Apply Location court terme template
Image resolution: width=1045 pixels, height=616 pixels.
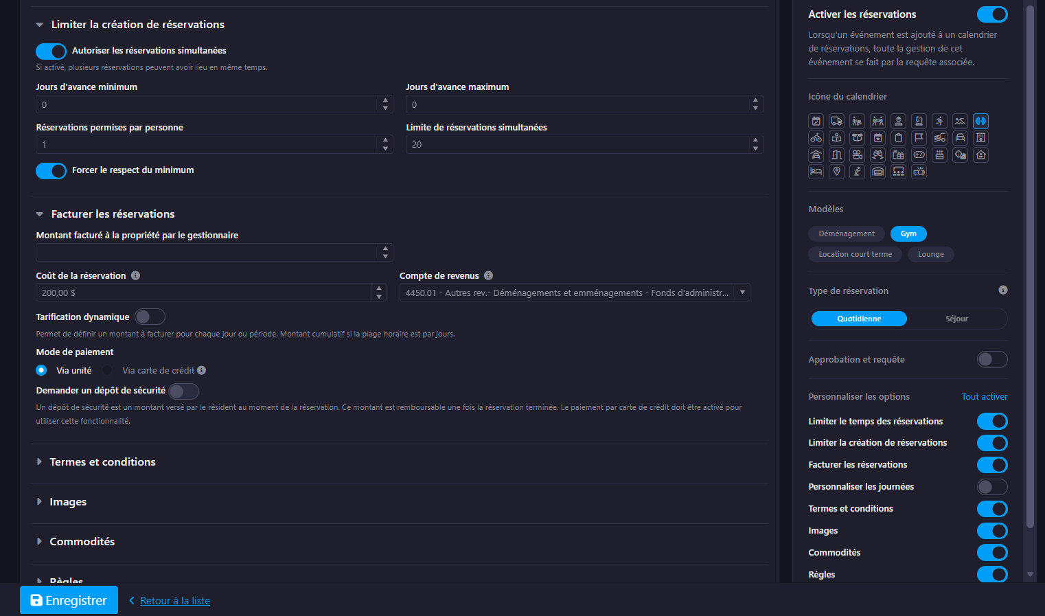[x=855, y=254]
